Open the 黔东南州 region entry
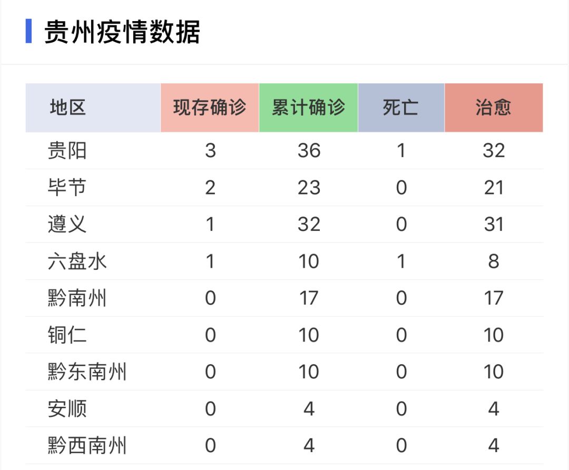 coord(87,372)
